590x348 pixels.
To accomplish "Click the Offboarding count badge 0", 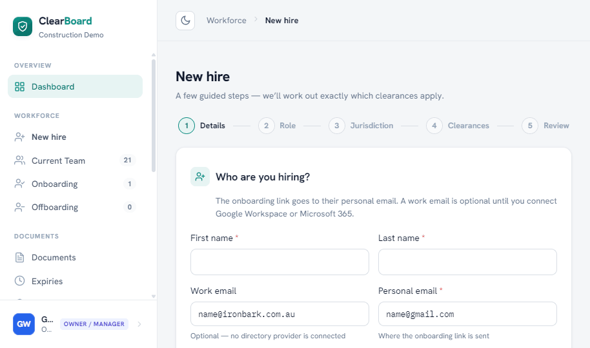I will click(x=130, y=207).
